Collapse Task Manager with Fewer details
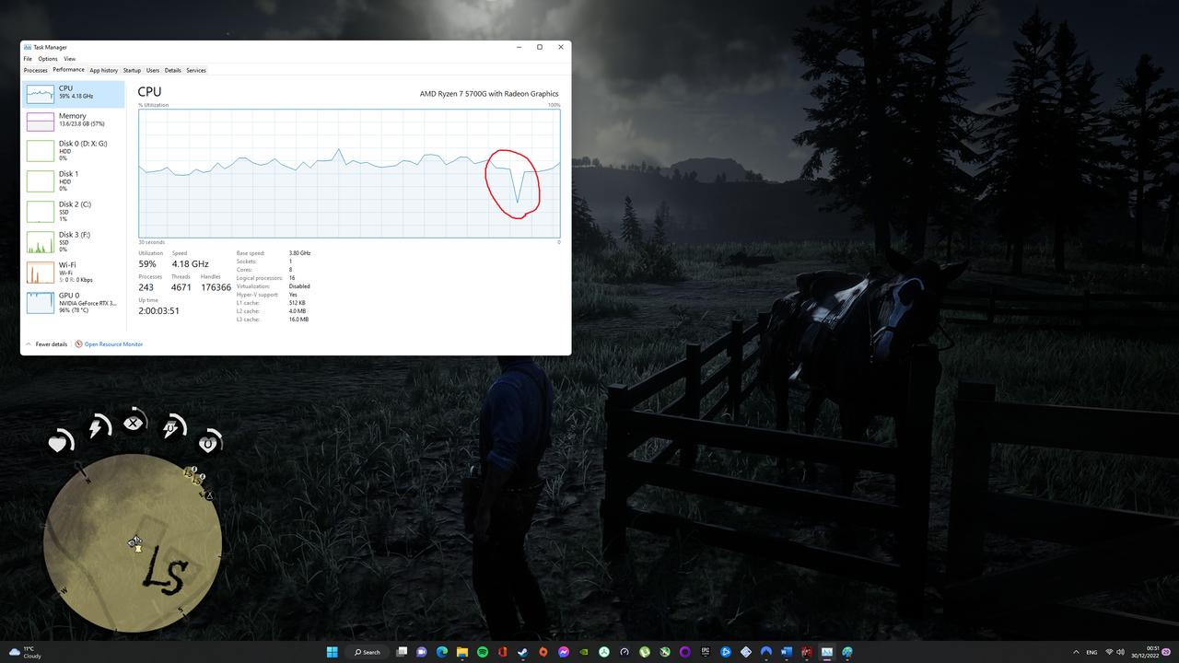 click(x=47, y=344)
